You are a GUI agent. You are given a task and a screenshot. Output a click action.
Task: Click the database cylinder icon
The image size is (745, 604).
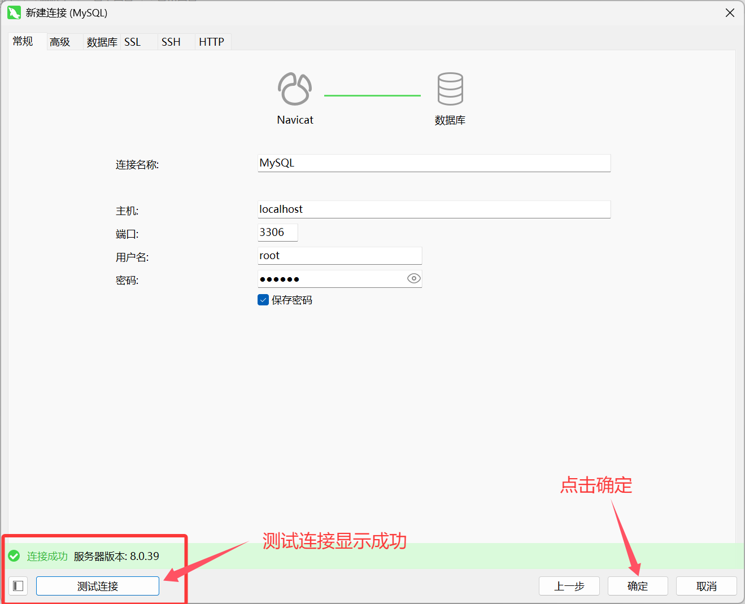[450, 89]
